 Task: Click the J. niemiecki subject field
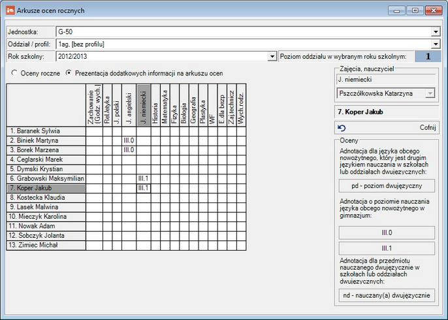386,80
